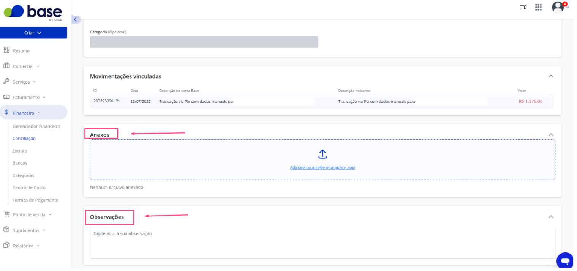Screen dimensions: 577x271
Task: Collapse the Anexos section chevron
Action: (x=551, y=135)
